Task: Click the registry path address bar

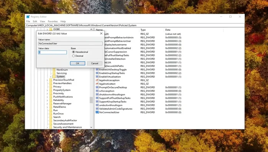Action: (x=135, y=25)
